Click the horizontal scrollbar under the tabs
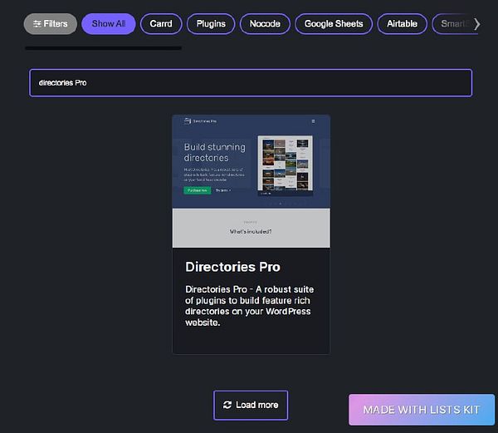 click(103, 48)
